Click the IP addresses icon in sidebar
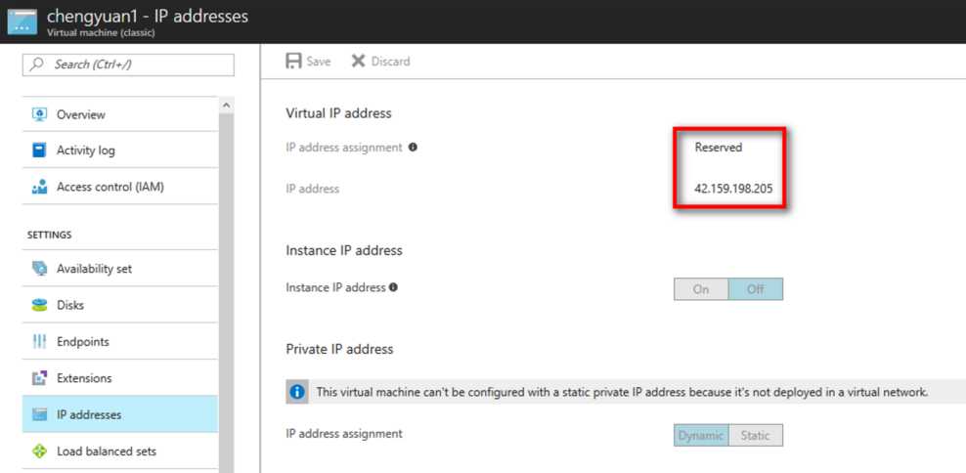Viewport: 966px width, 473px height. click(39, 414)
